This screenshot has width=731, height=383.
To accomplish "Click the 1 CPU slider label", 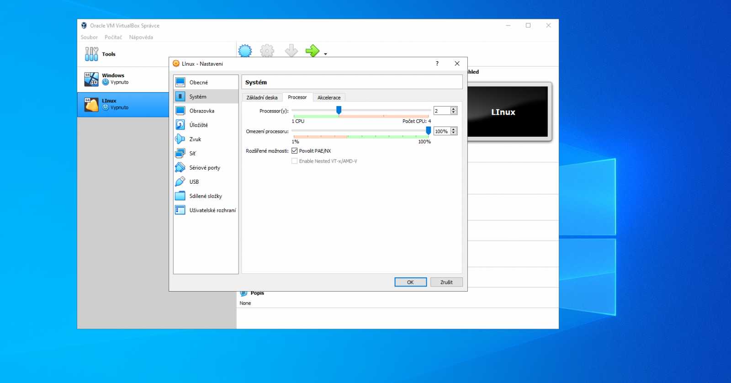I will pos(298,121).
